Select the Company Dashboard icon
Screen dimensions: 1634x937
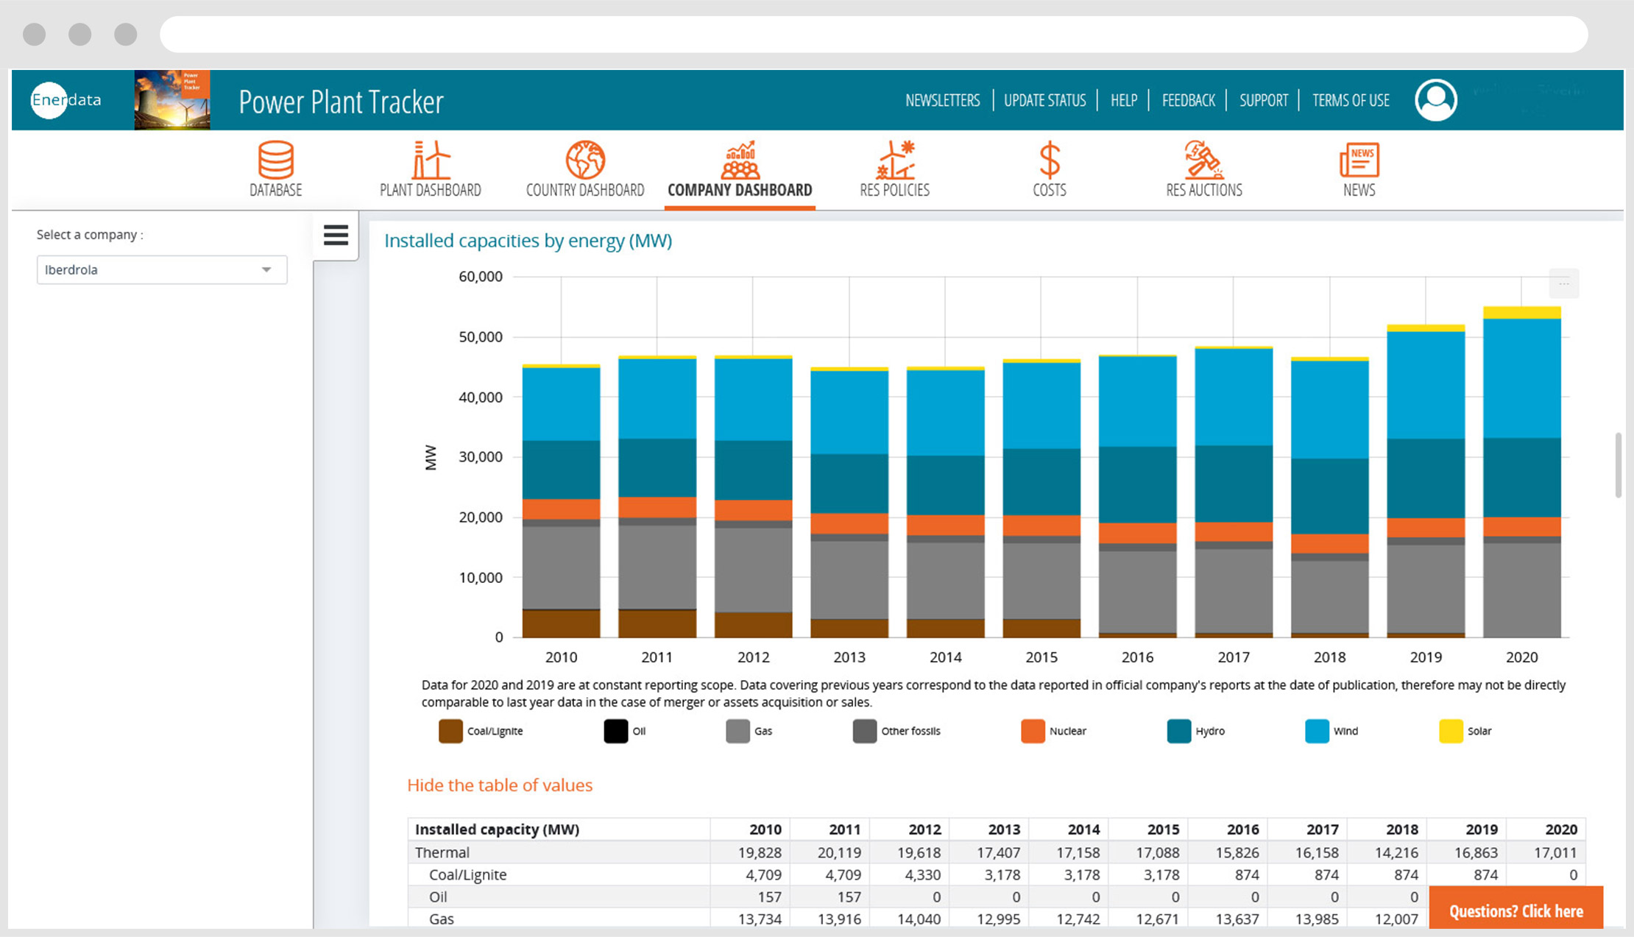click(740, 160)
